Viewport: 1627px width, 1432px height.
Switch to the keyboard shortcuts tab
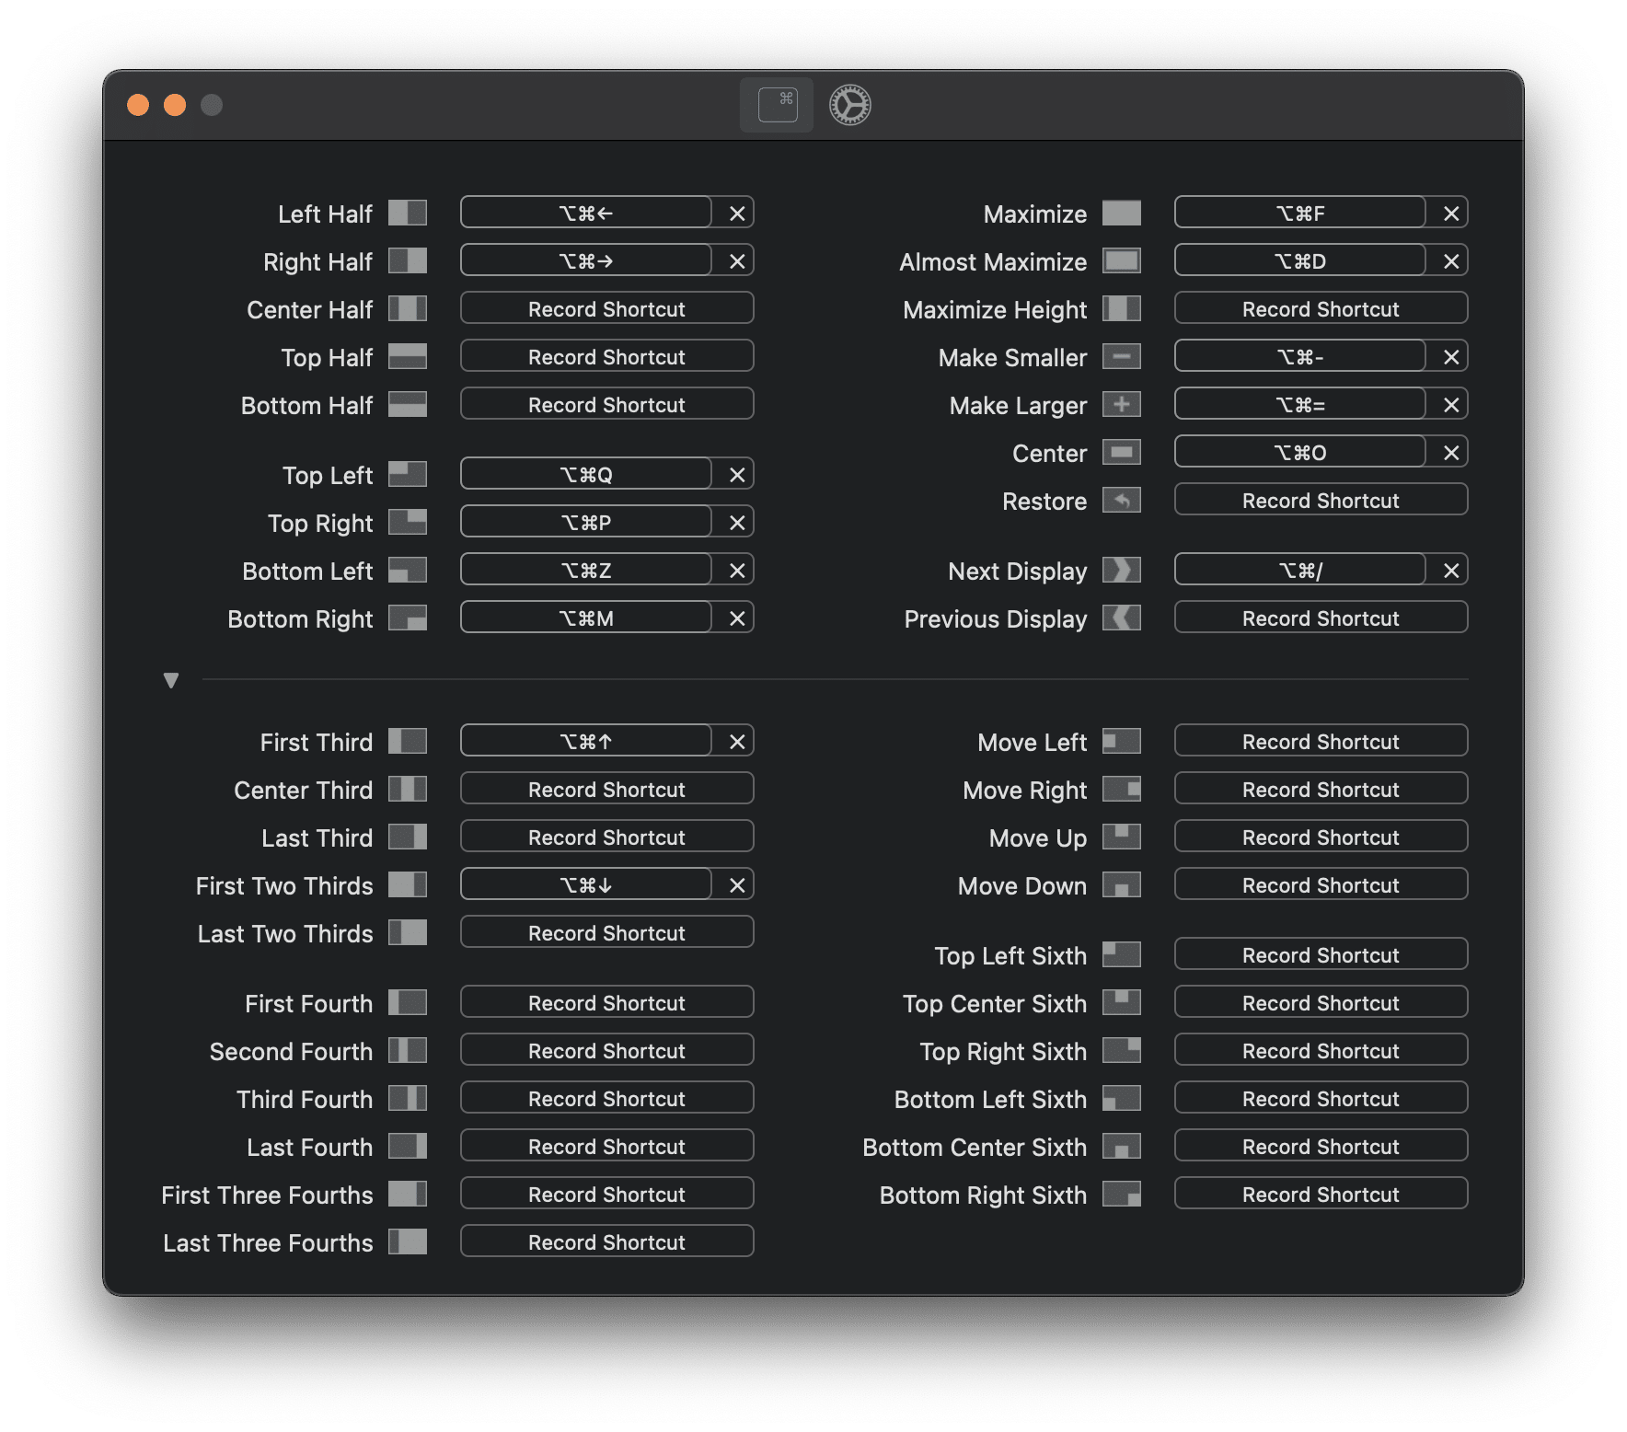(776, 105)
